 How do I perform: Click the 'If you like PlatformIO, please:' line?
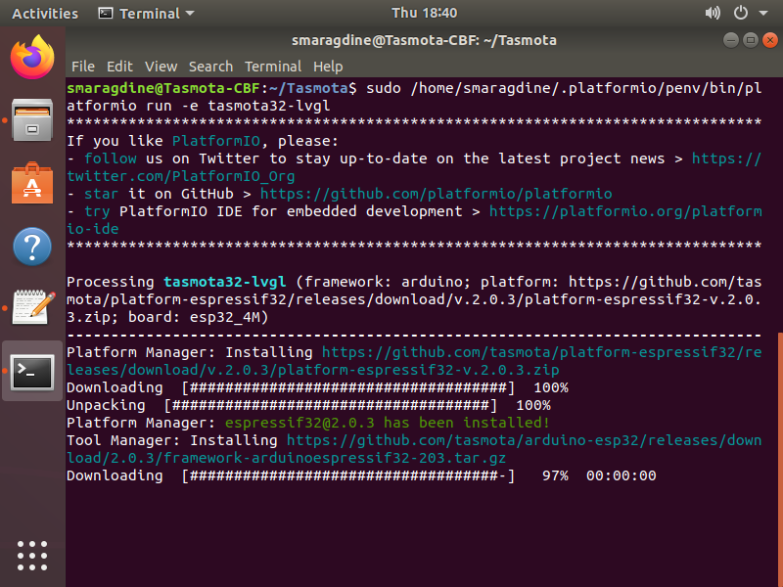[203, 141]
